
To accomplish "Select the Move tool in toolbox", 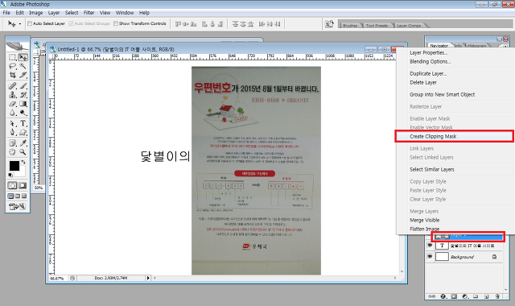I will pos(23,57).
